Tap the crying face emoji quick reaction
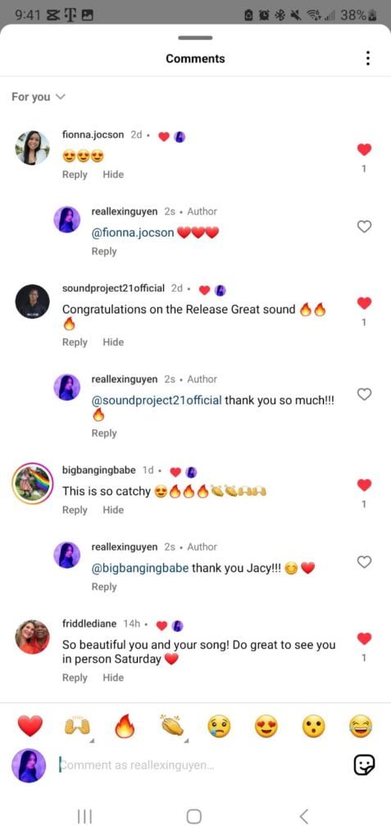 click(x=219, y=727)
